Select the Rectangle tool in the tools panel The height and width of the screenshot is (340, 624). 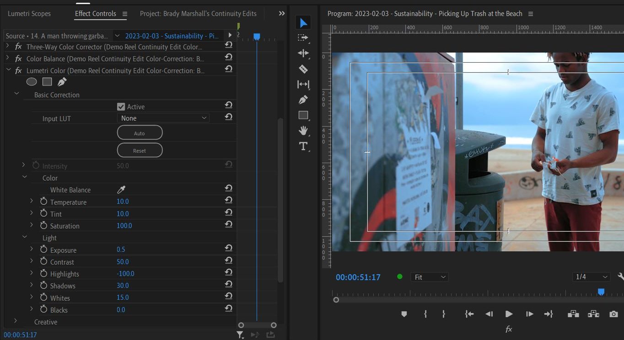pos(303,115)
